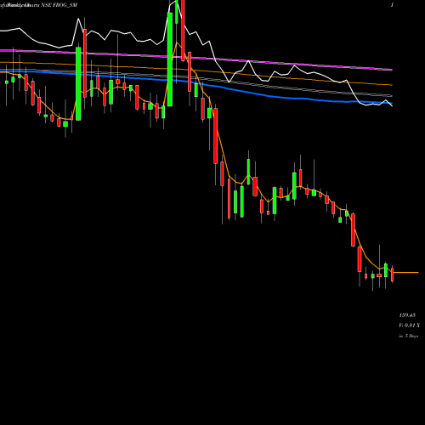
Task: Click the 'NSE FROG_SM' chart title text
Action: coord(59,5)
